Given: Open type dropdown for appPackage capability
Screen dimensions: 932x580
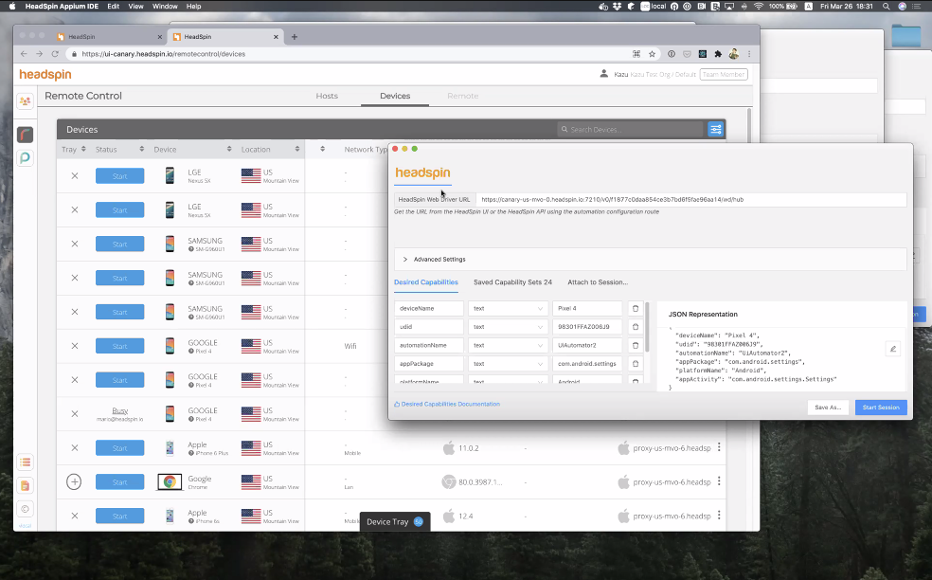Looking at the screenshot, I should coord(508,363).
